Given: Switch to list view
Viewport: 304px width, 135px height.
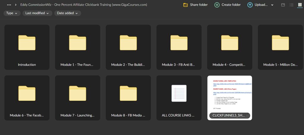Looking at the screenshot, I should coord(291,5).
